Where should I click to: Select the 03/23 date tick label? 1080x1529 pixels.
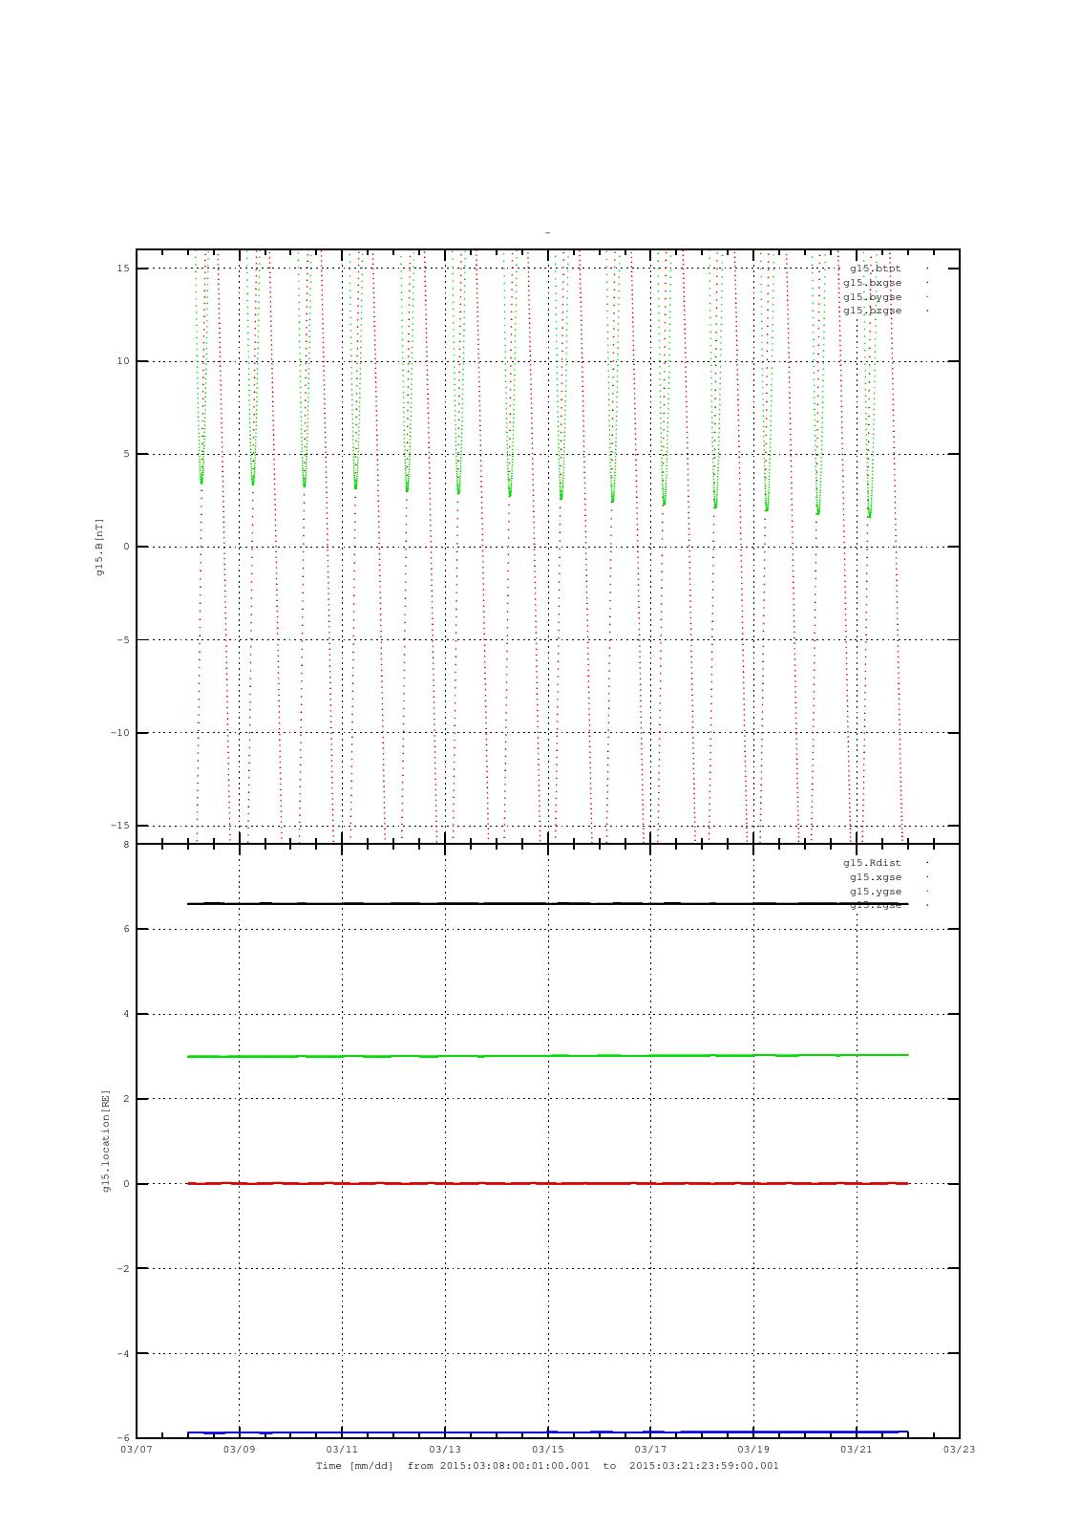(960, 1450)
